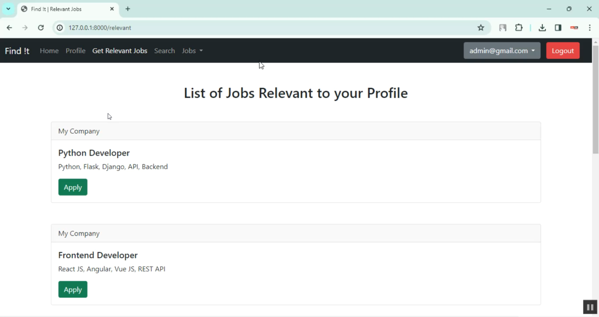
Task: Open Chrome three-dot menu
Action: coord(590,28)
